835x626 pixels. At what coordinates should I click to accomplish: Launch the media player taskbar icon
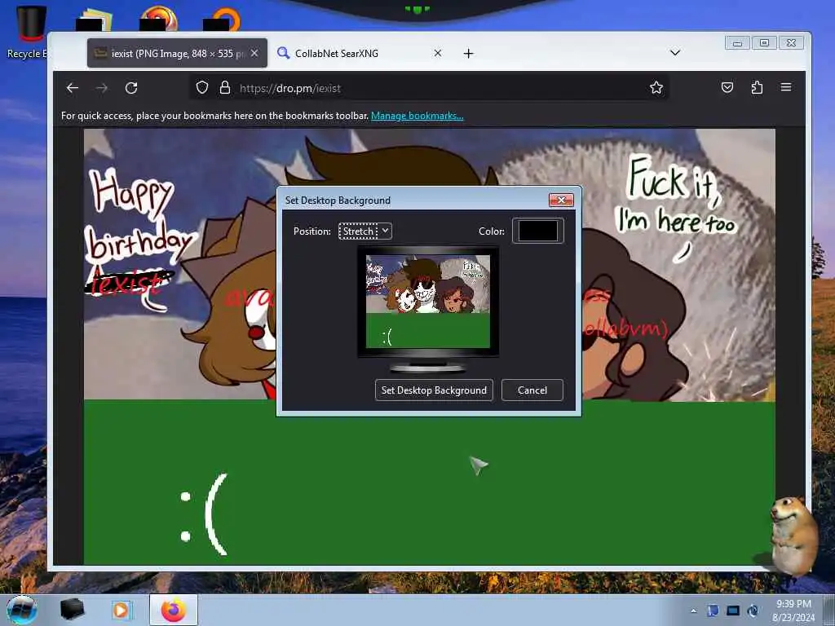tap(121, 610)
